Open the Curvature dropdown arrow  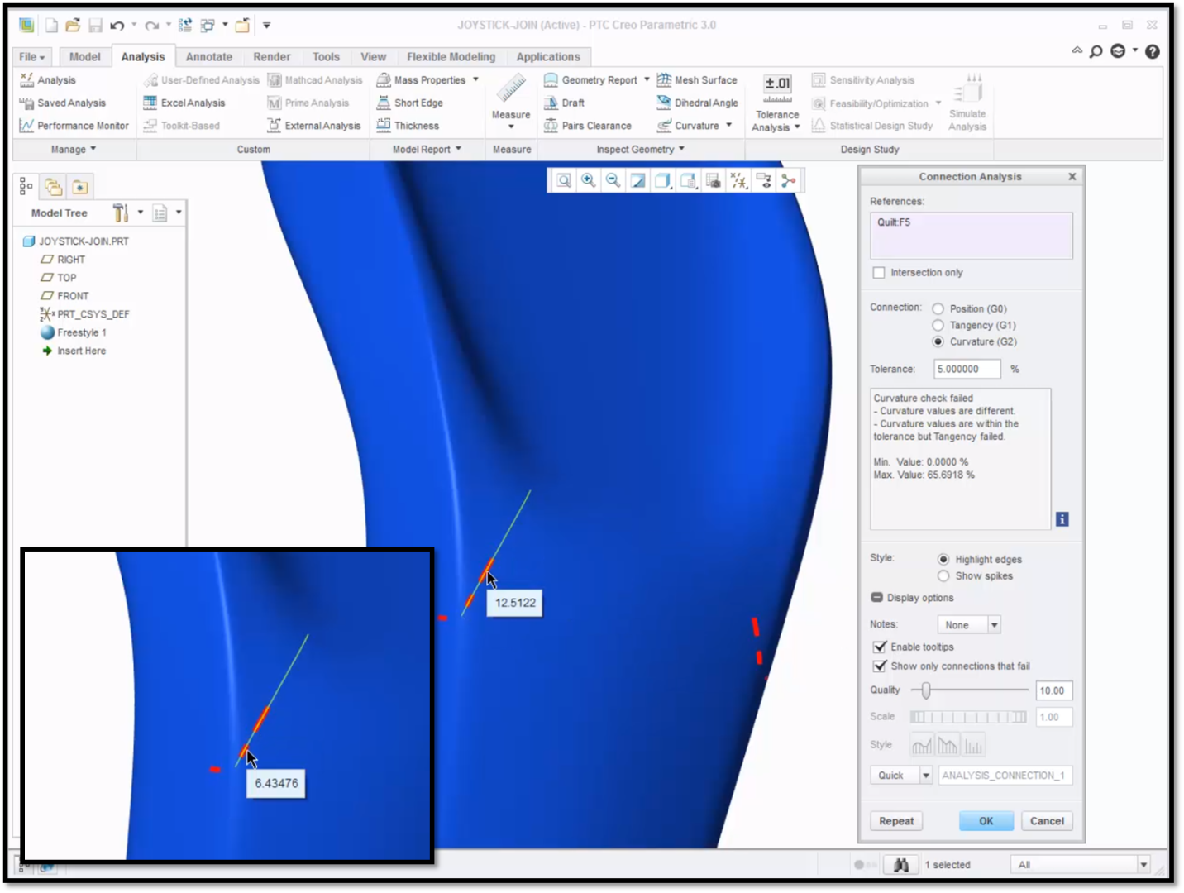click(x=729, y=126)
